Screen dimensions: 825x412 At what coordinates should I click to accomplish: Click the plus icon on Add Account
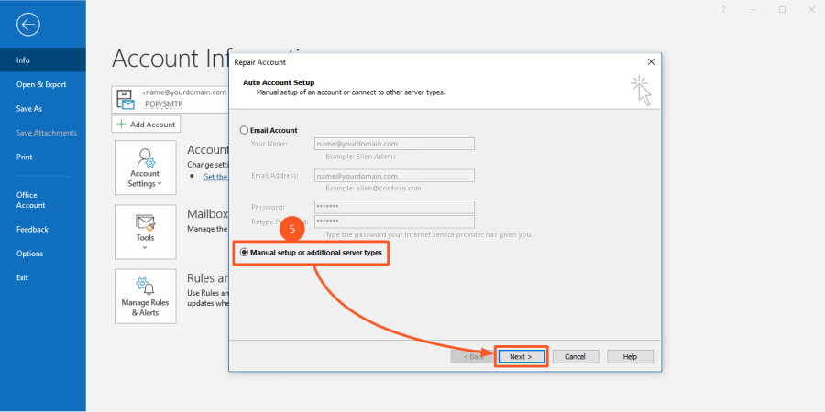tap(121, 124)
